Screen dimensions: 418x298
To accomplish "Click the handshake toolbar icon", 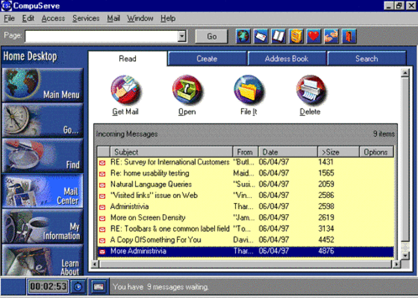I will (x=331, y=36).
